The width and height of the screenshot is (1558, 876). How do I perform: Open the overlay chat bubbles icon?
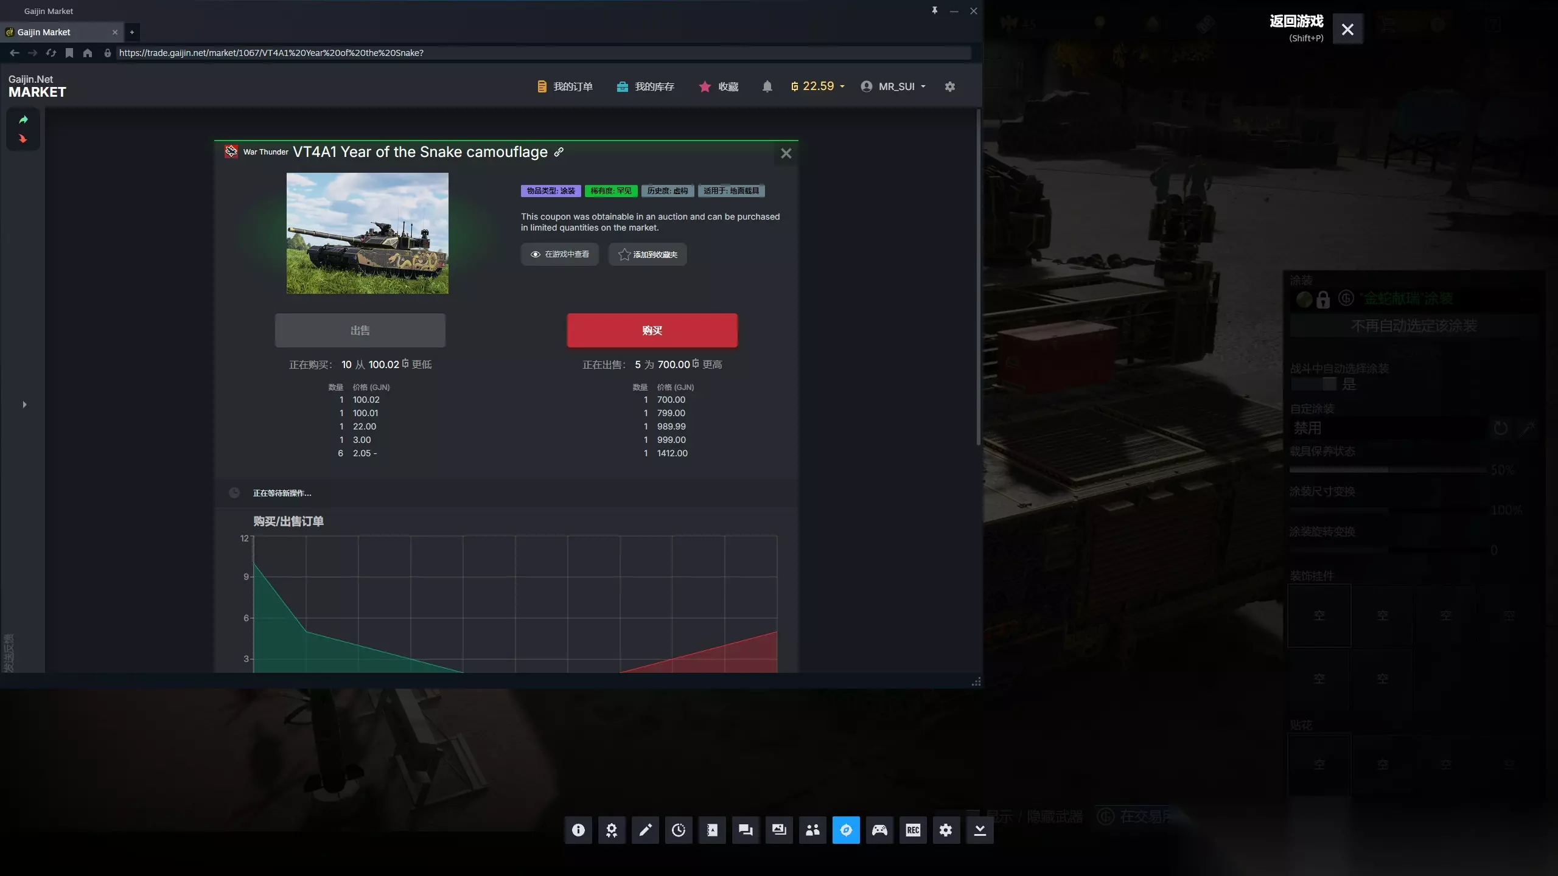[746, 830]
